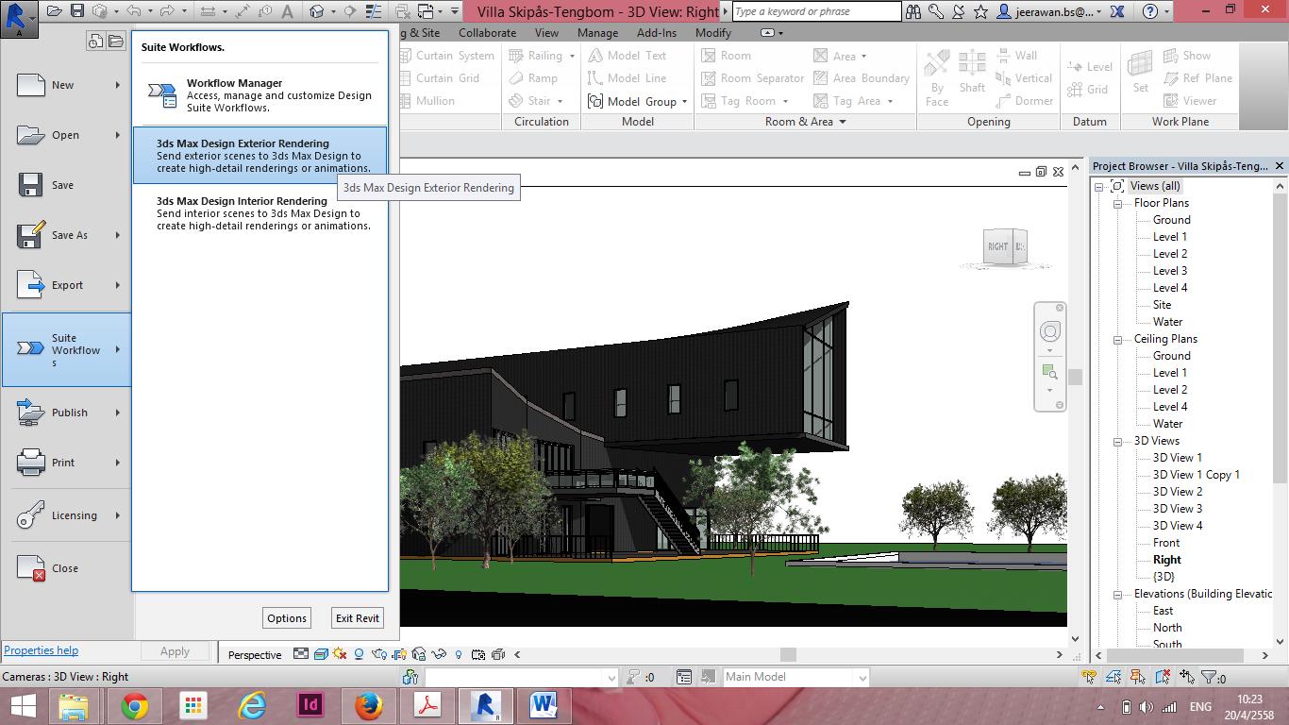Click the Detail Level icon in view control bar
Viewport: 1289px width, 725px height.
301,654
